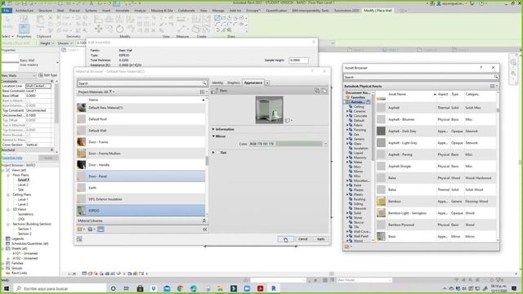Expand the Masonry category in Asset Browser tree
Image resolution: width=523 pixels, height=294 pixels.
click(347, 158)
